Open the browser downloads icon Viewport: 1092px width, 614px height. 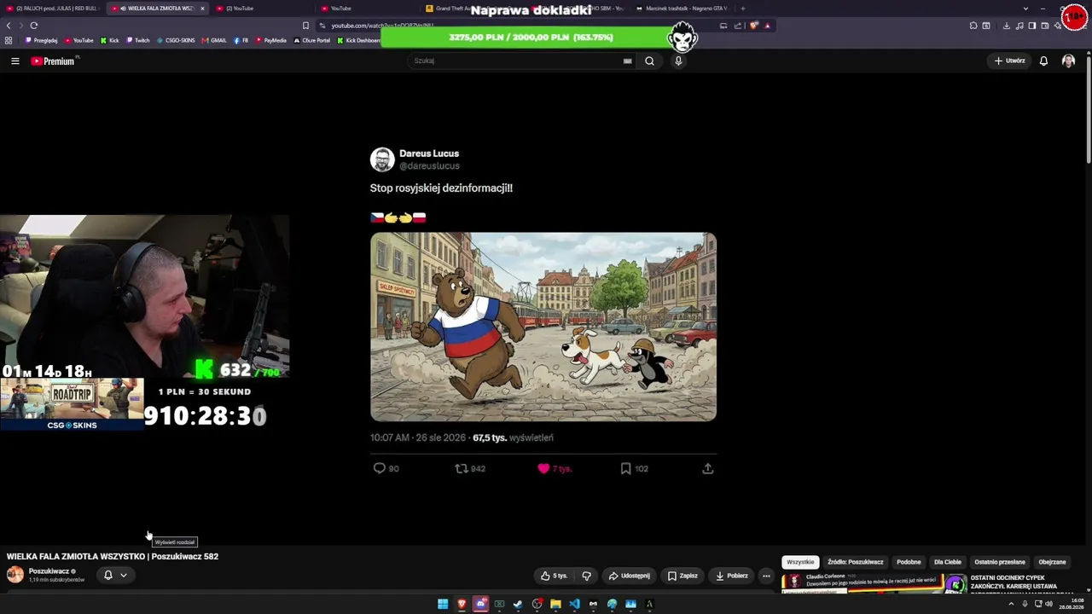tap(1007, 26)
